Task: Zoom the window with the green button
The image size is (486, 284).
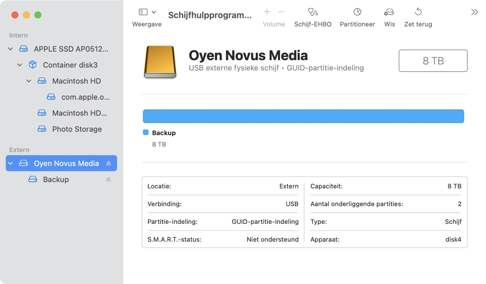Action: click(x=38, y=15)
